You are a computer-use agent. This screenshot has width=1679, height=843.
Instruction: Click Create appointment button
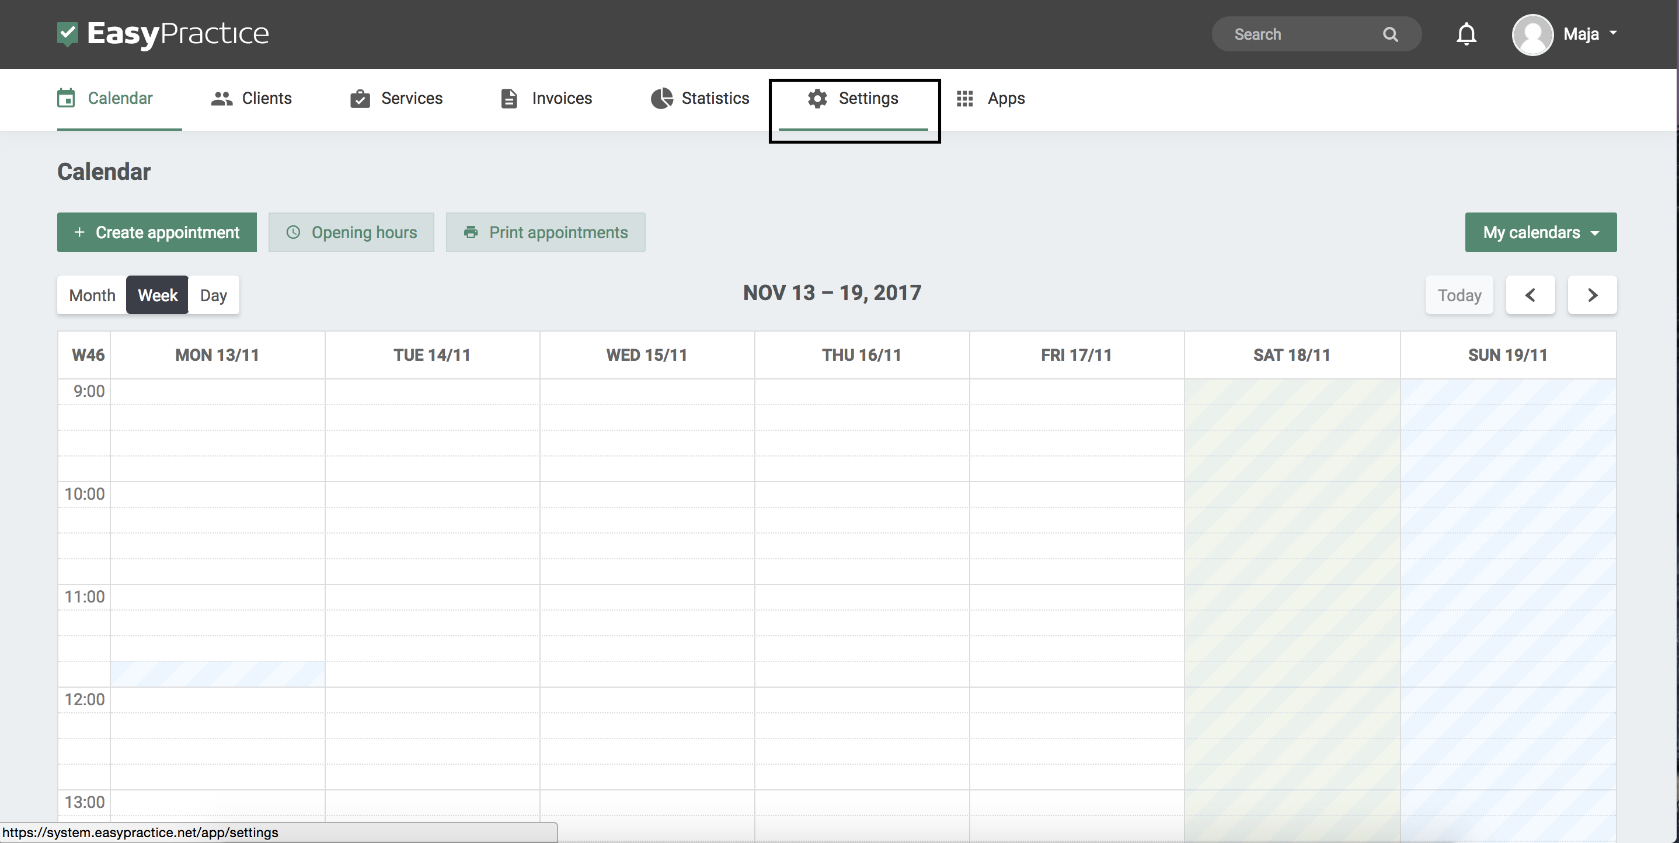pos(157,231)
